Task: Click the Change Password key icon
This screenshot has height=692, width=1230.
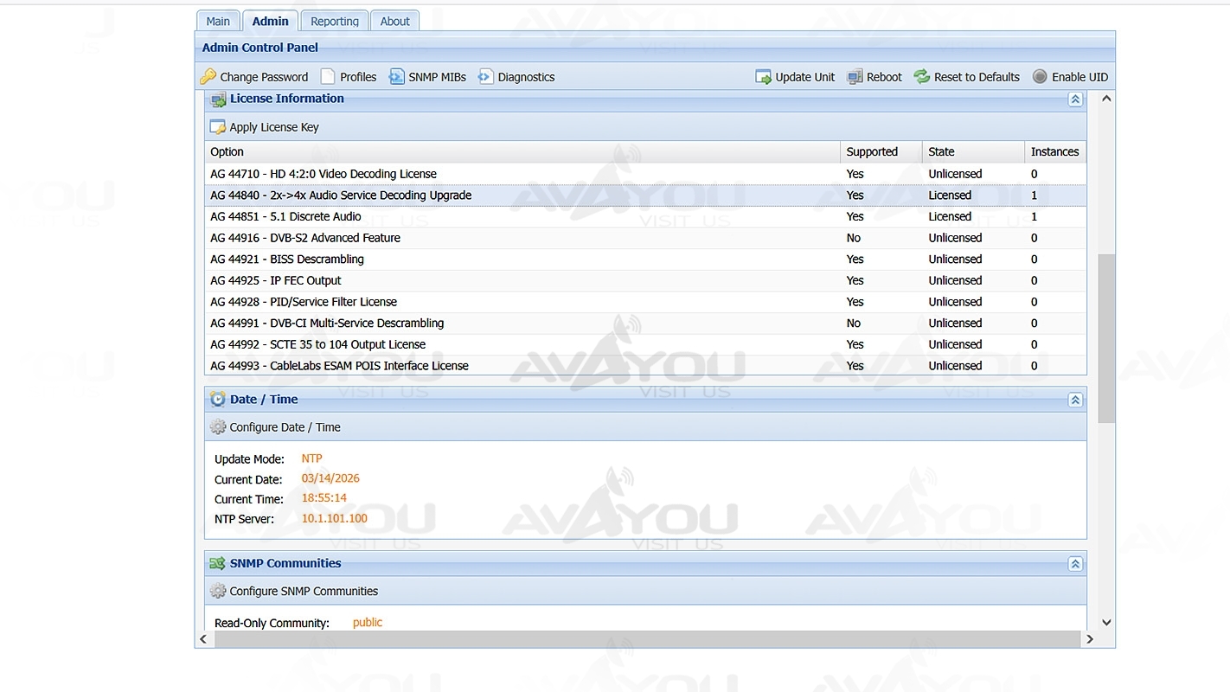Action: tap(208, 77)
